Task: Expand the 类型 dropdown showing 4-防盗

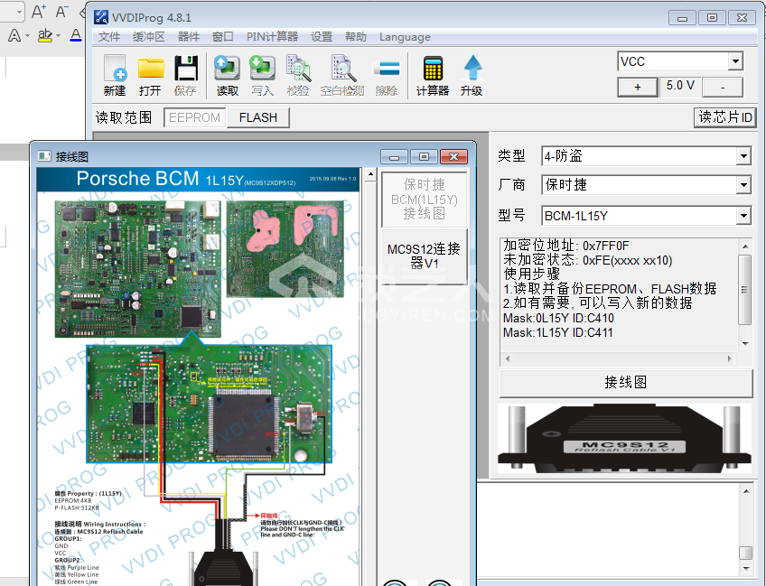Action: pyautogui.click(x=743, y=156)
